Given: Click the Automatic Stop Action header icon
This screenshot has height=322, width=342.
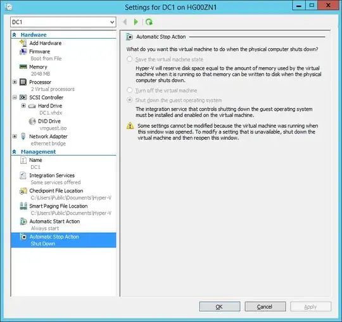Looking at the screenshot, I should coord(130,37).
